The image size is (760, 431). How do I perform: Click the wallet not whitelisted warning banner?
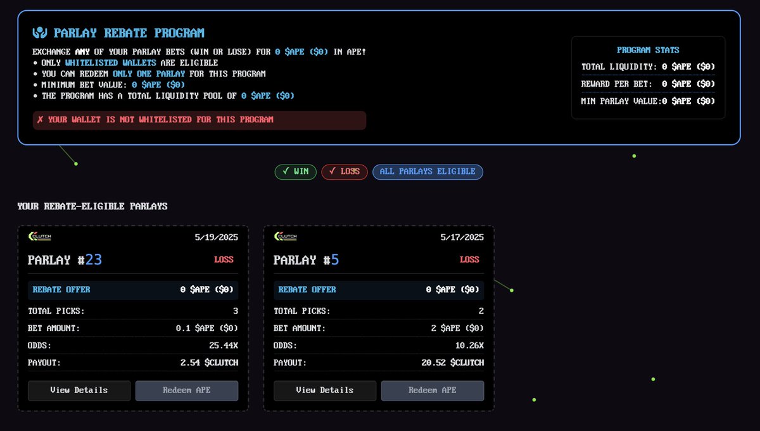coord(199,120)
